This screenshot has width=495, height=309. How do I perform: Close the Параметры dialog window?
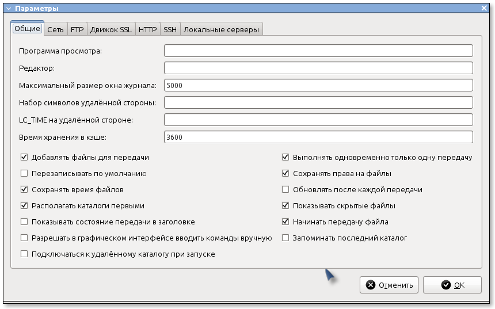point(484,8)
